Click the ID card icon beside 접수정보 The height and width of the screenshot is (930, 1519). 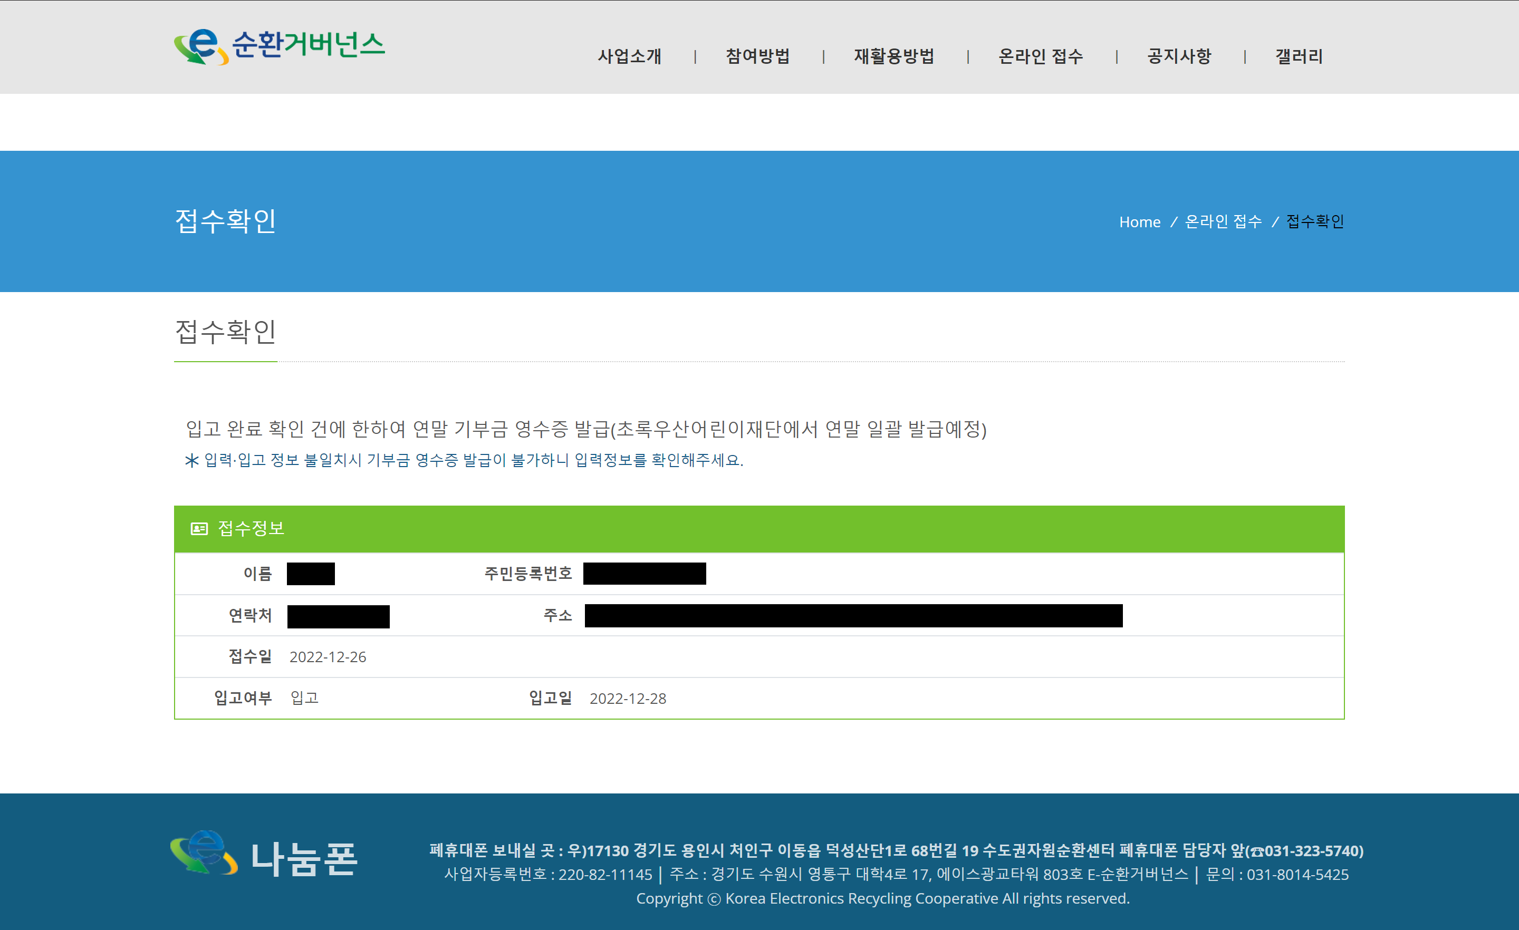click(x=199, y=529)
